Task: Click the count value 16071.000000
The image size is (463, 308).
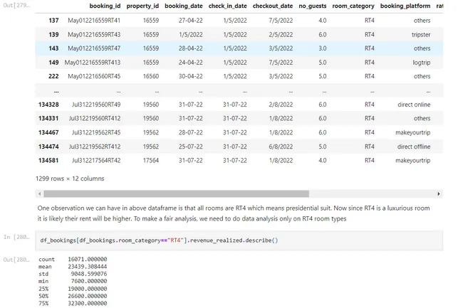Action: (88, 260)
